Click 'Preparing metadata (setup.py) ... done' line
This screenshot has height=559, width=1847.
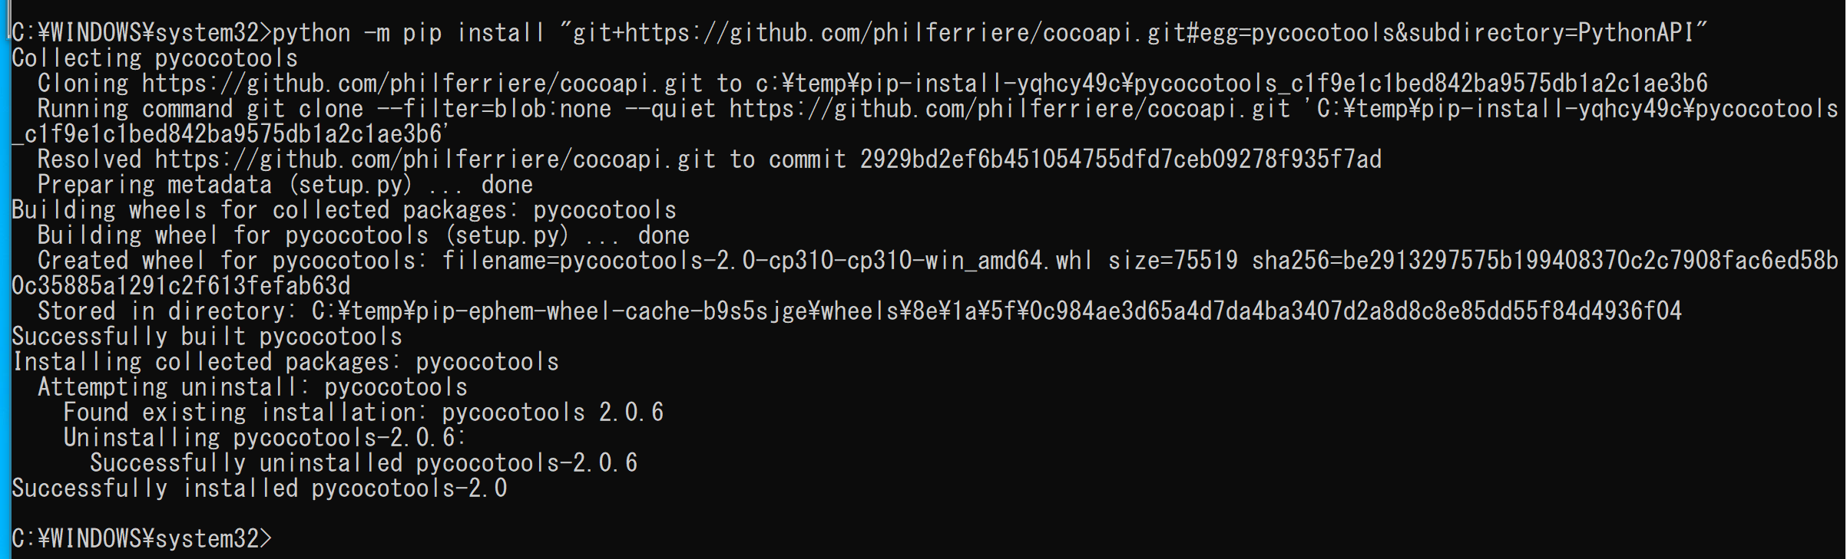[x=285, y=184]
